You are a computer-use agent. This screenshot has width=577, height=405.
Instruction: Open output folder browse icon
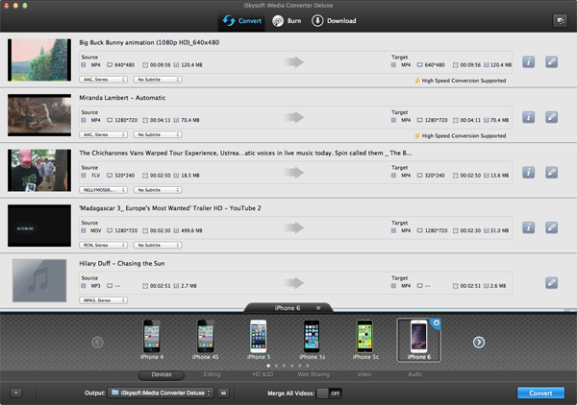click(224, 393)
